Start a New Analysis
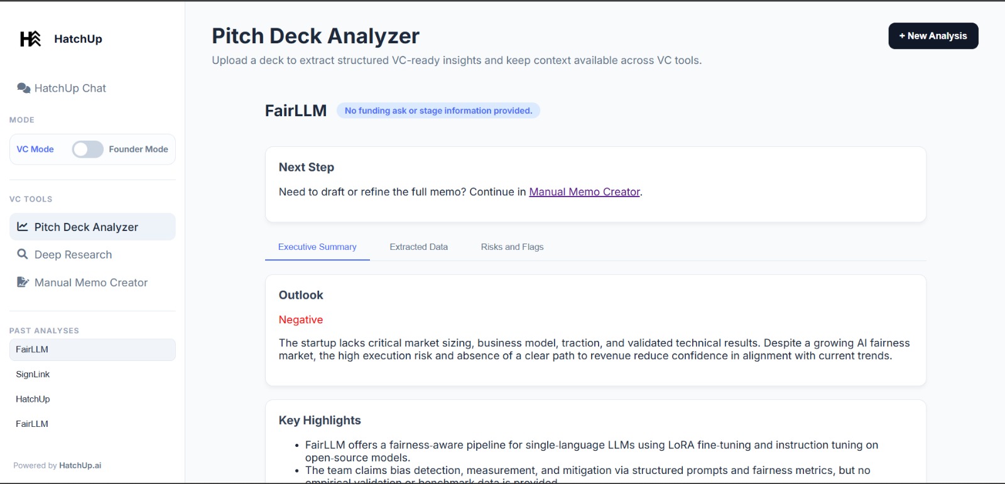Viewport: 1005px width, 484px height. (933, 36)
